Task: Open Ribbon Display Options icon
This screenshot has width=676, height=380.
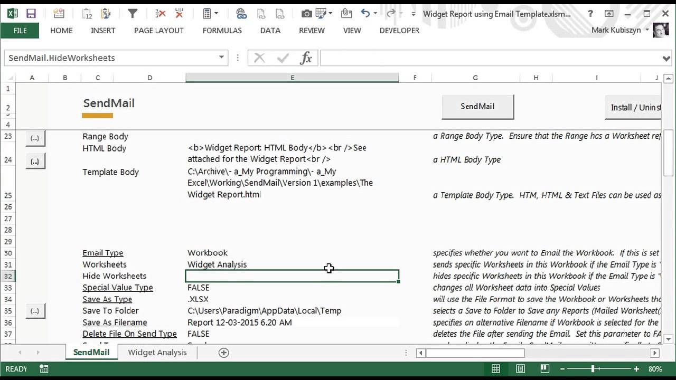Action: [x=609, y=14]
